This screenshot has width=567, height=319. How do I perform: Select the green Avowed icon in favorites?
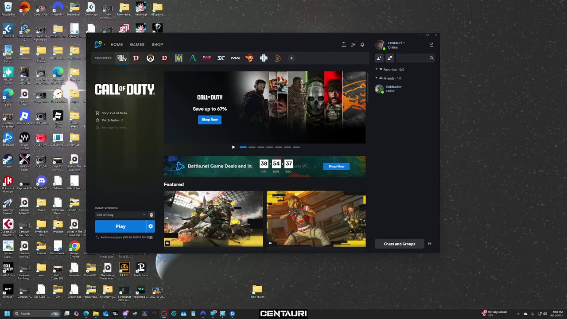point(193,58)
